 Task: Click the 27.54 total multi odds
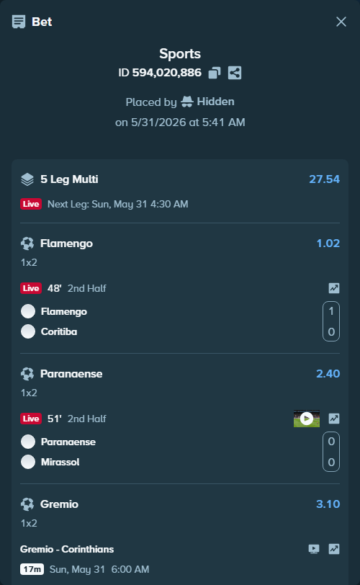tap(325, 179)
